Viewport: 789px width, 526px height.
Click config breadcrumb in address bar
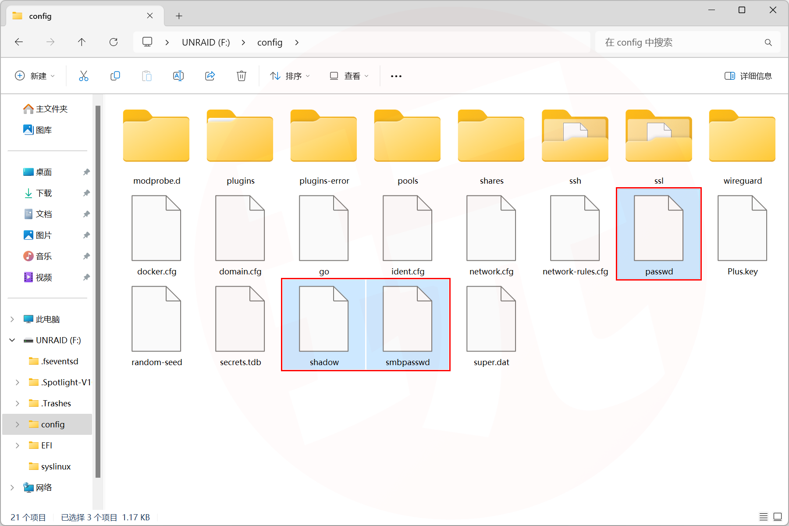tap(270, 43)
